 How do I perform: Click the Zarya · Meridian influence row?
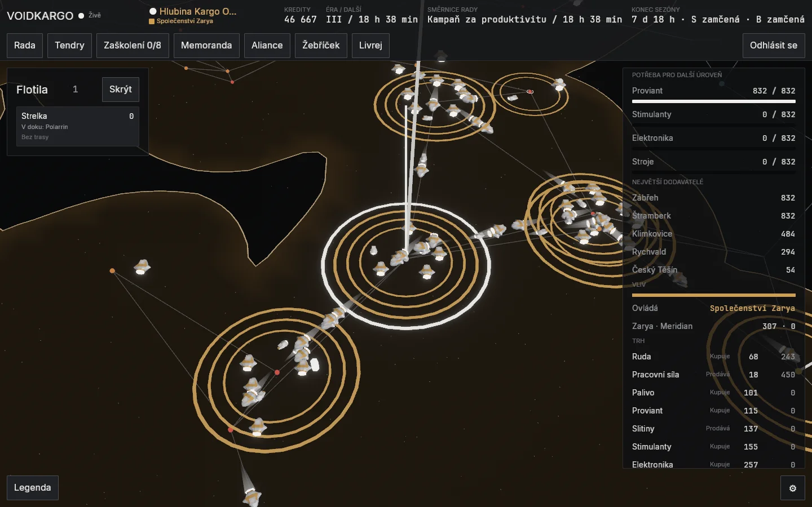click(714, 326)
